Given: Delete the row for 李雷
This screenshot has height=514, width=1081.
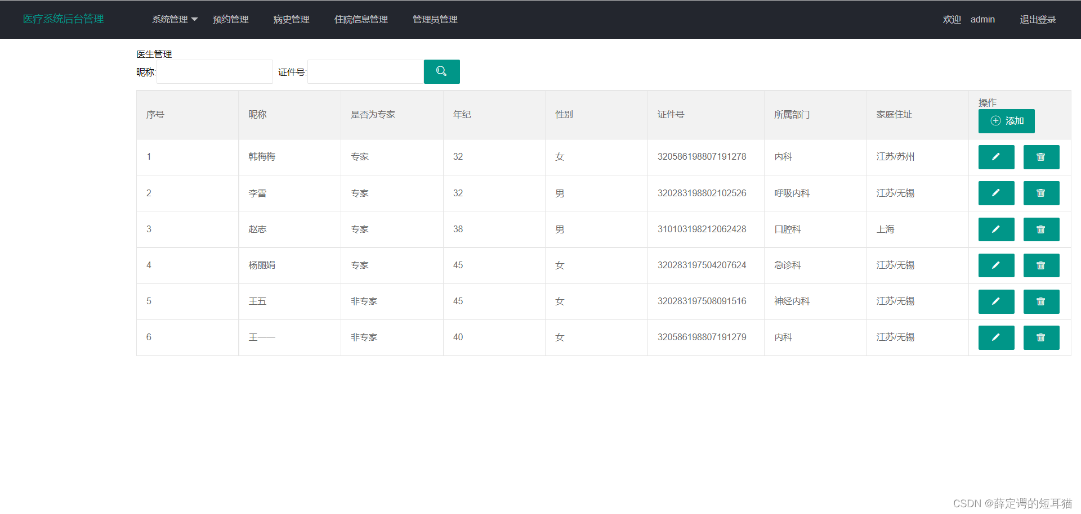Looking at the screenshot, I should click(x=1041, y=193).
